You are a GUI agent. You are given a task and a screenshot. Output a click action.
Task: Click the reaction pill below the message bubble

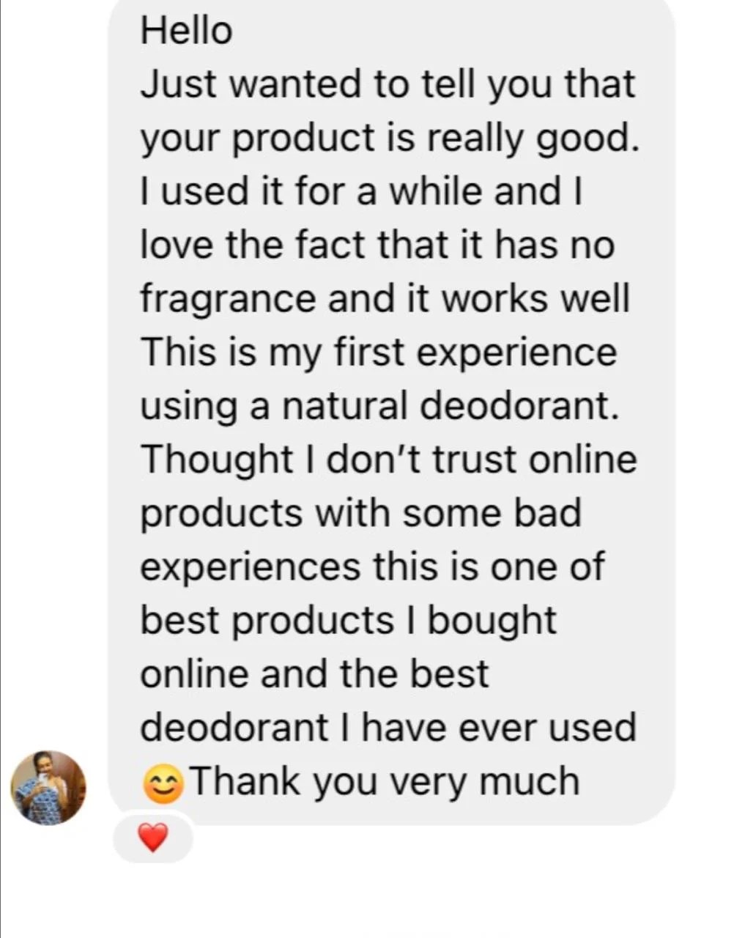click(153, 838)
